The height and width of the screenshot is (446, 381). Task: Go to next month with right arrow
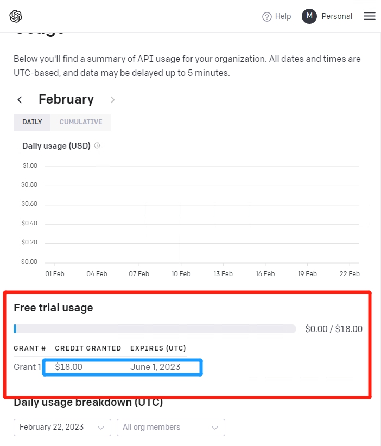tap(112, 100)
